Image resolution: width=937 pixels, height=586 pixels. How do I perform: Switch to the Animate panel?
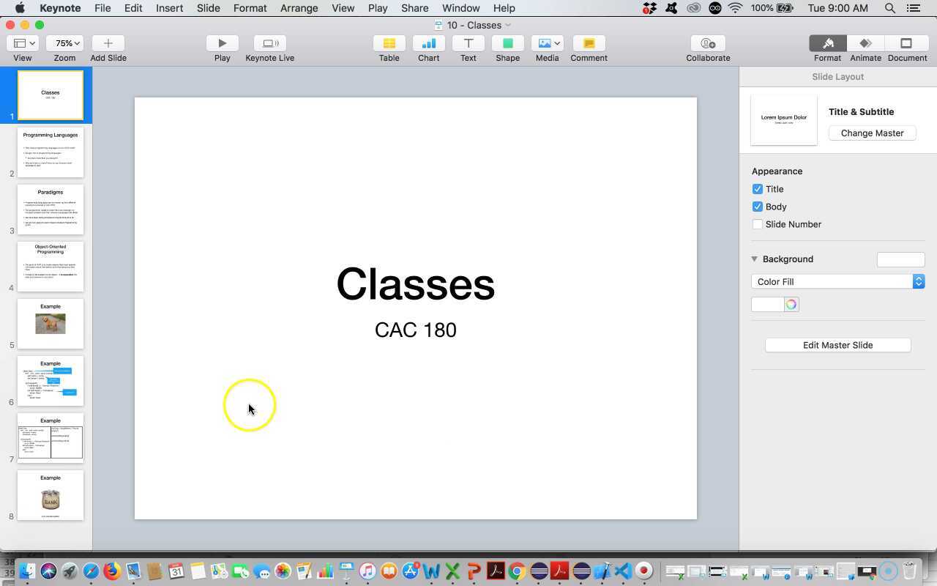[x=865, y=48]
